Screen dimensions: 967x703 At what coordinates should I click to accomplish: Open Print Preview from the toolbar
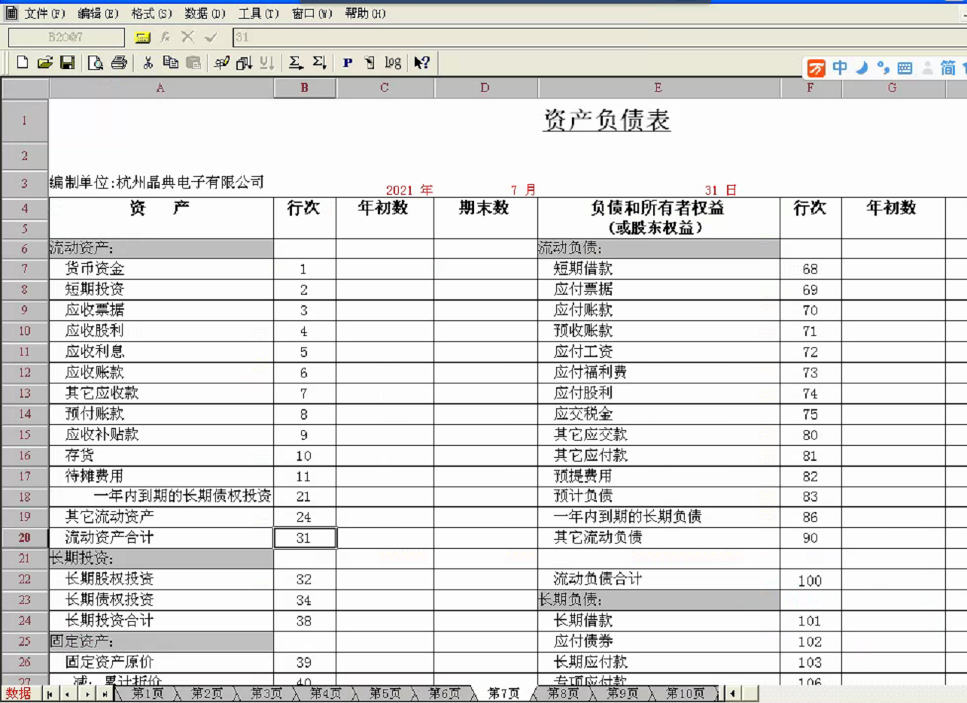click(96, 63)
